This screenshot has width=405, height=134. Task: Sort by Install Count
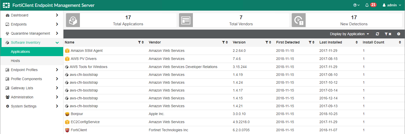coord(400,42)
